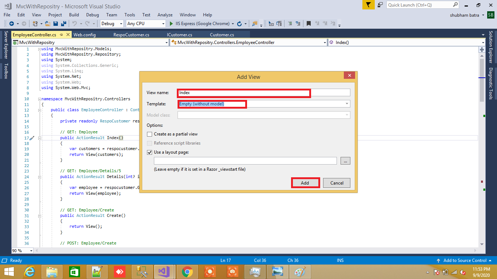Open the Any CPU platform dropdown
The width and height of the screenshot is (497, 279).
pos(163,24)
